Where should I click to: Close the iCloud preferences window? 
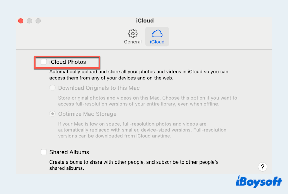tap(21, 21)
